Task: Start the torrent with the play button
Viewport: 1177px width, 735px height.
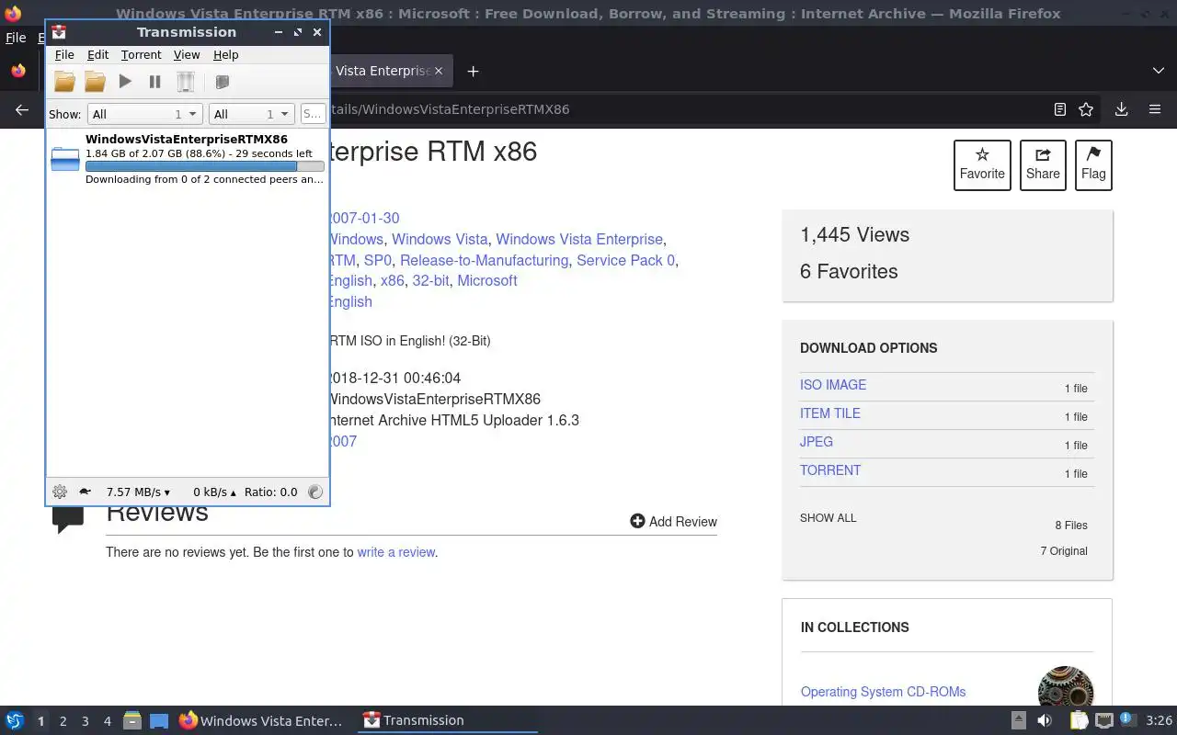Action: coord(125,82)
